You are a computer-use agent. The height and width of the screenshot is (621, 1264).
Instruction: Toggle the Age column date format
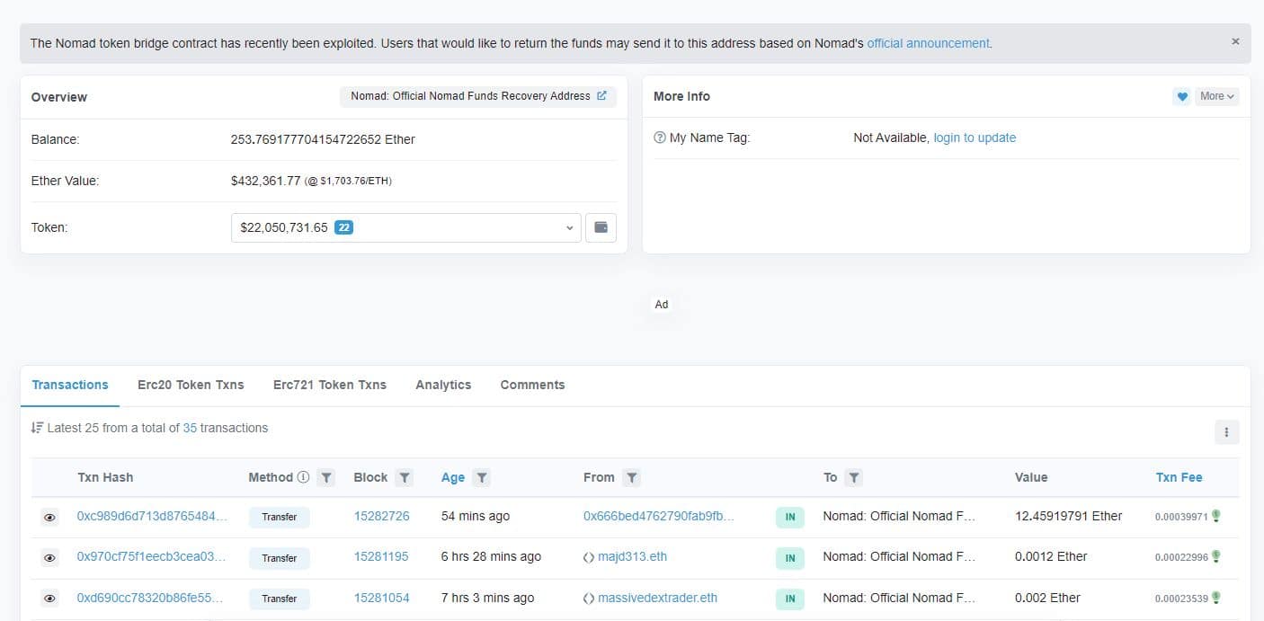[x=453, y=477]
